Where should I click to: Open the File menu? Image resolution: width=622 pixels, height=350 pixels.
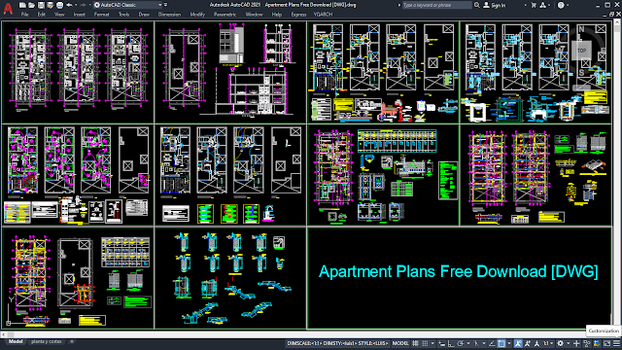point(24,15)
